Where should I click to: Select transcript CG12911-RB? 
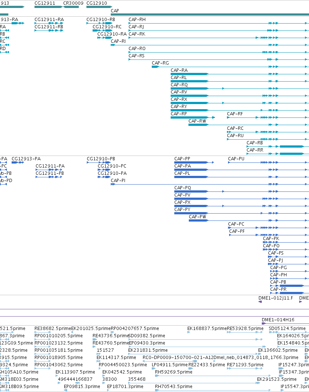click(x=49, y=27)
